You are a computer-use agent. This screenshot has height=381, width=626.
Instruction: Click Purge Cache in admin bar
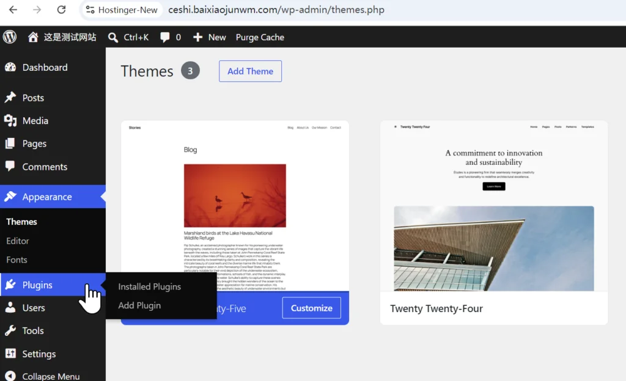coord(260,37)
